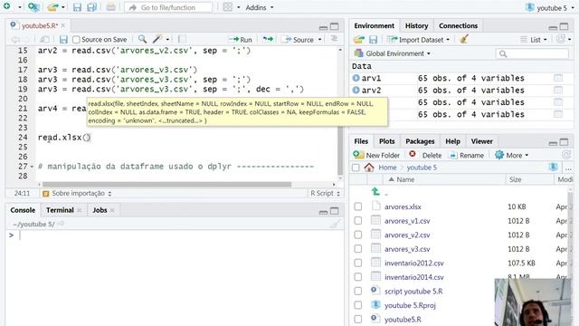Image resolution: width=579 pixels, height=326 pixels.
Task: Click the Open File folder icon
Action: pos(53,6)
